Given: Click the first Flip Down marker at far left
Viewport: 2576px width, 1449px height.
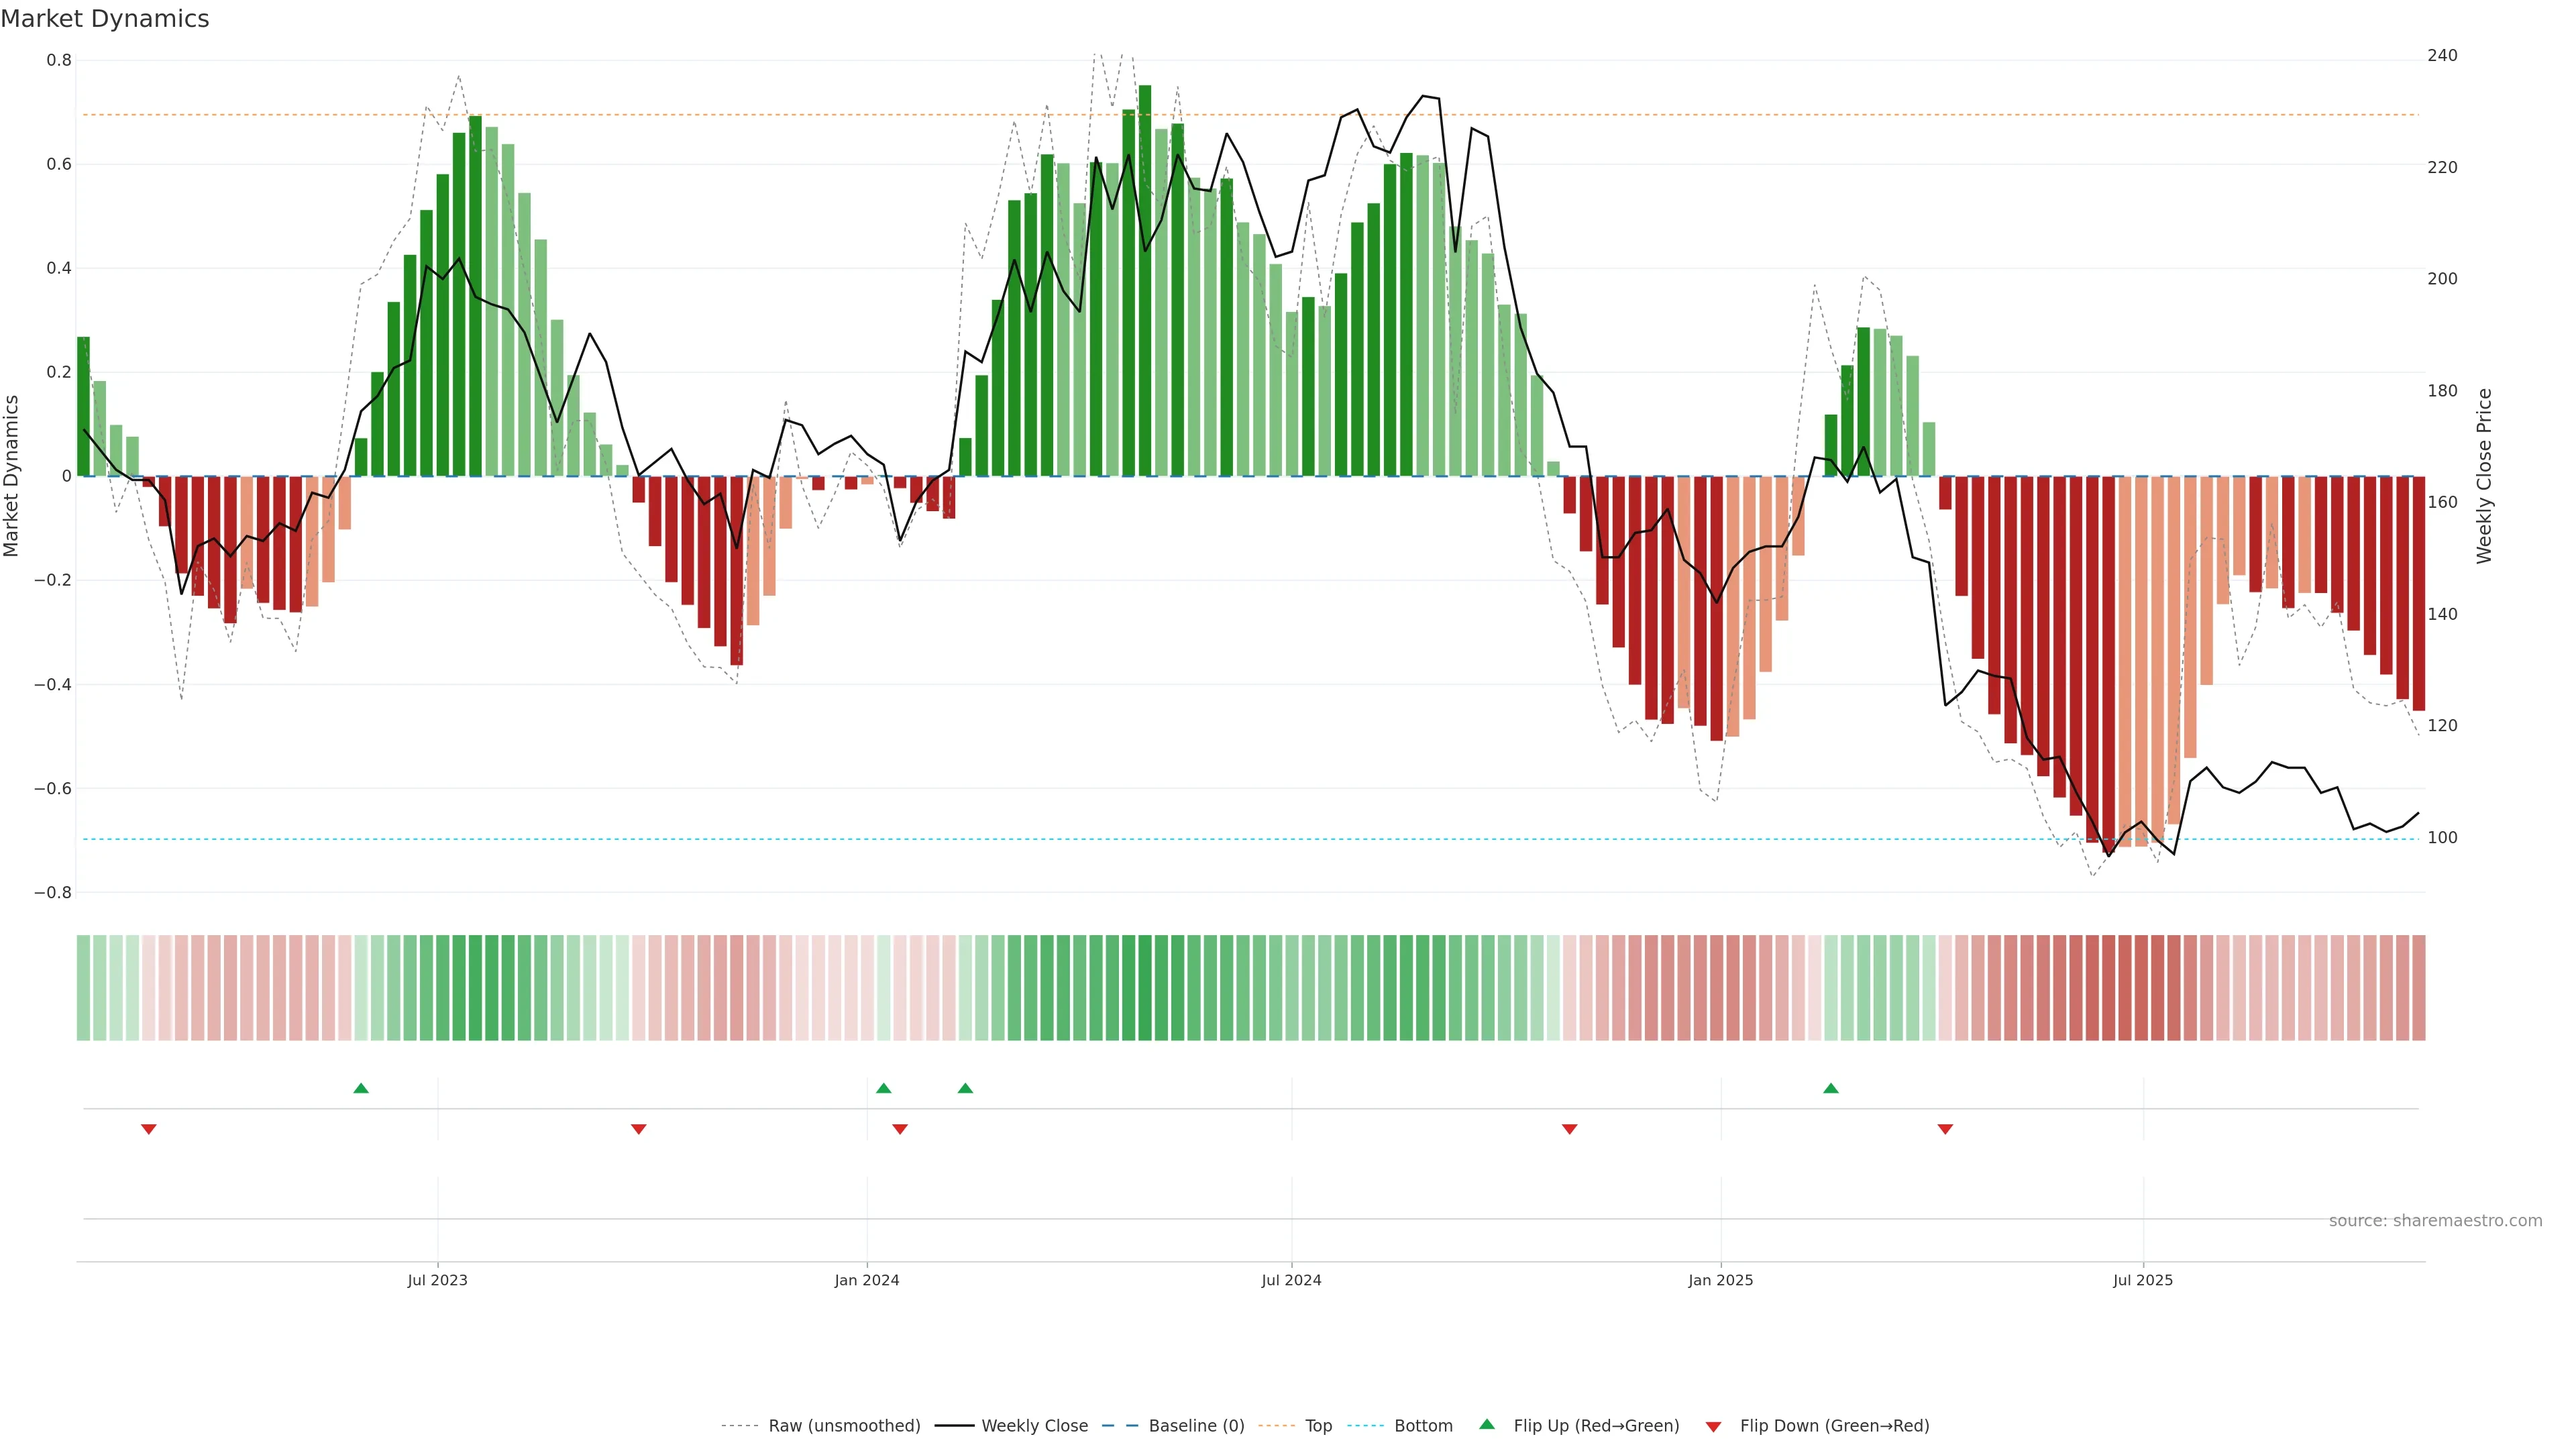Looking at the screenshot, I should click(x=149, y=1129).
